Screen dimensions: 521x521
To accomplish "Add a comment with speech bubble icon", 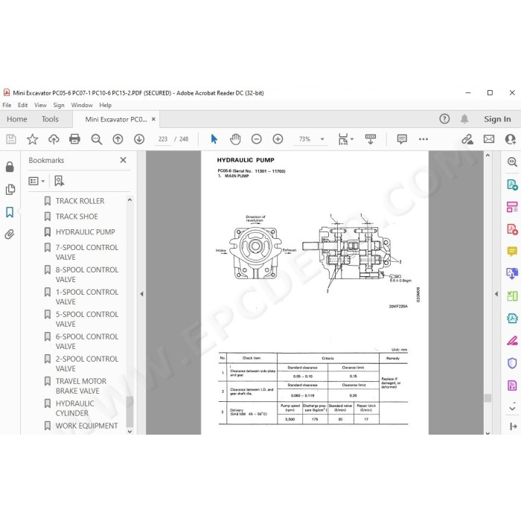I will [402, 139].
